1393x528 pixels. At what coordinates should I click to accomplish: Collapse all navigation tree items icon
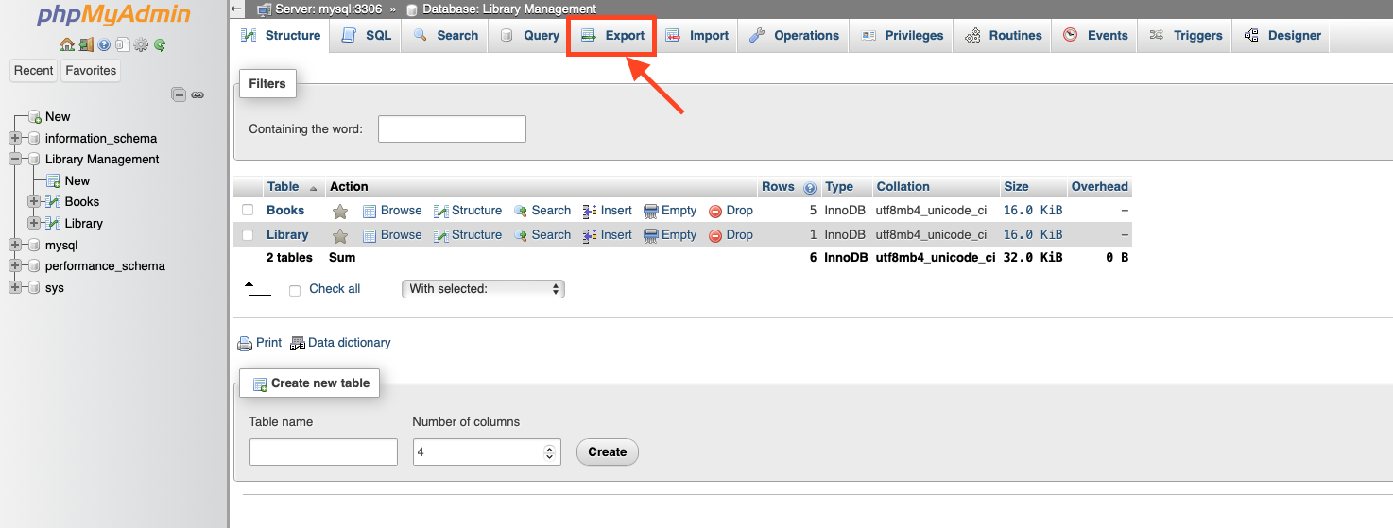click(178, 94)
